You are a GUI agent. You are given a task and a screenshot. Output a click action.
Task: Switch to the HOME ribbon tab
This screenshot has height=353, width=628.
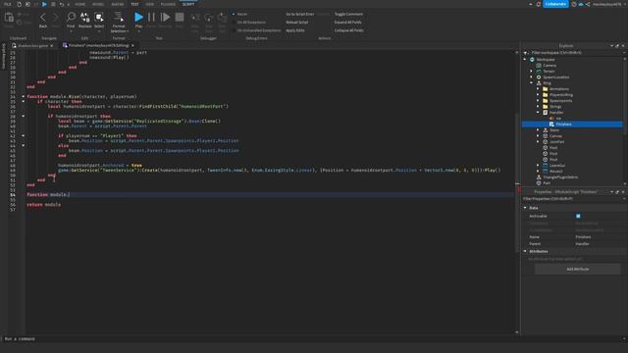click(80, 4)
